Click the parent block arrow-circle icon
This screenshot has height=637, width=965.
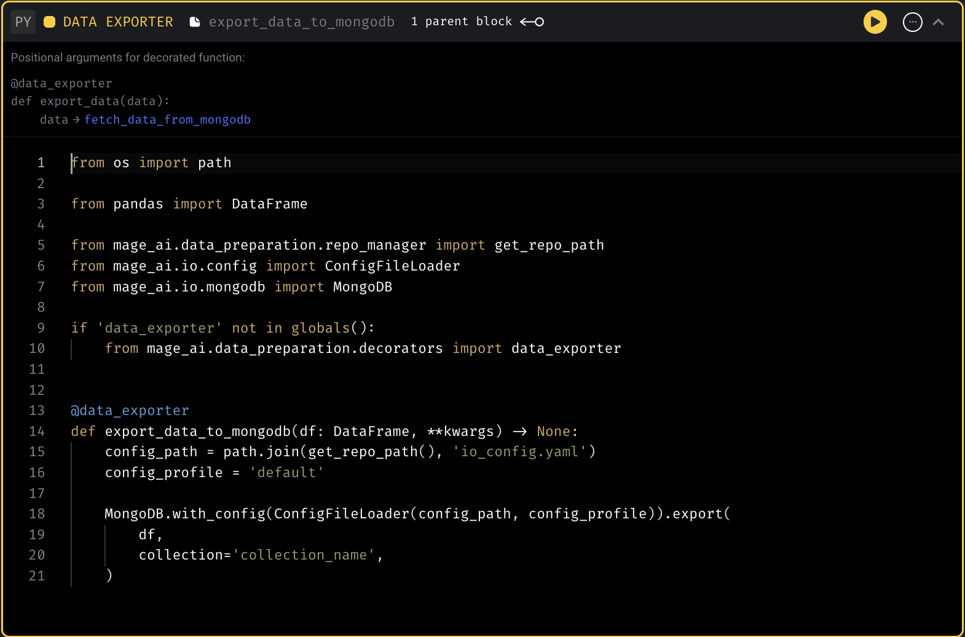532,22
